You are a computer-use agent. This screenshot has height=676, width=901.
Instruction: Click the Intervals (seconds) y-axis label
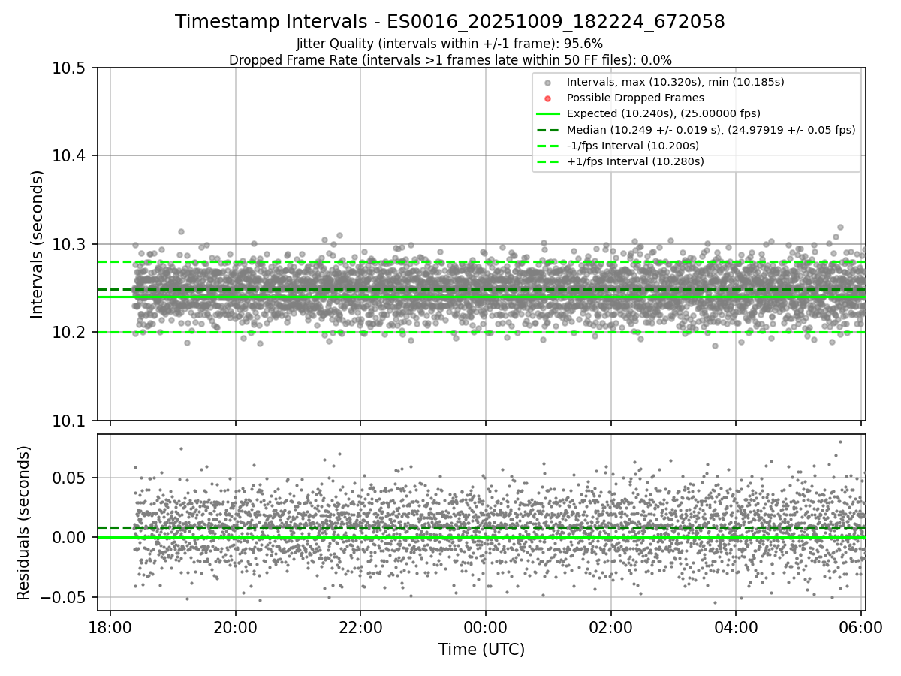[x=38, y=244]
